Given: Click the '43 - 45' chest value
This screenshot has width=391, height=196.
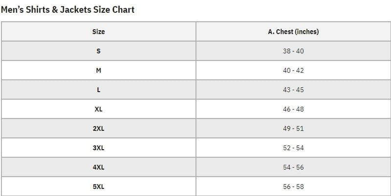Looking at the screenshot, I should pos(293,90).
